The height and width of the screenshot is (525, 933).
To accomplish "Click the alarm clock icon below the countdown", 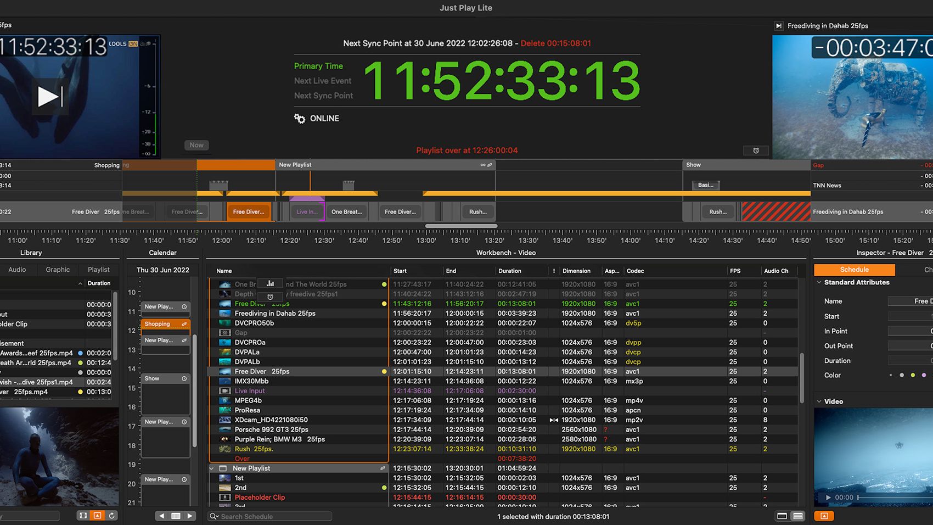I will point(756,150).
